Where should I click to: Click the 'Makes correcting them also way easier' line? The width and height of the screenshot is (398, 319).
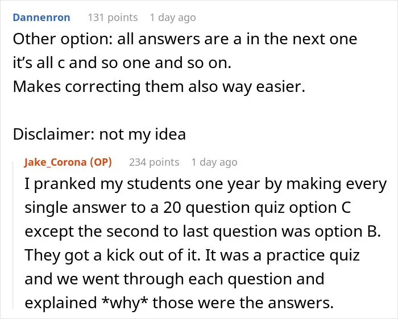click(x=159, y=87)
